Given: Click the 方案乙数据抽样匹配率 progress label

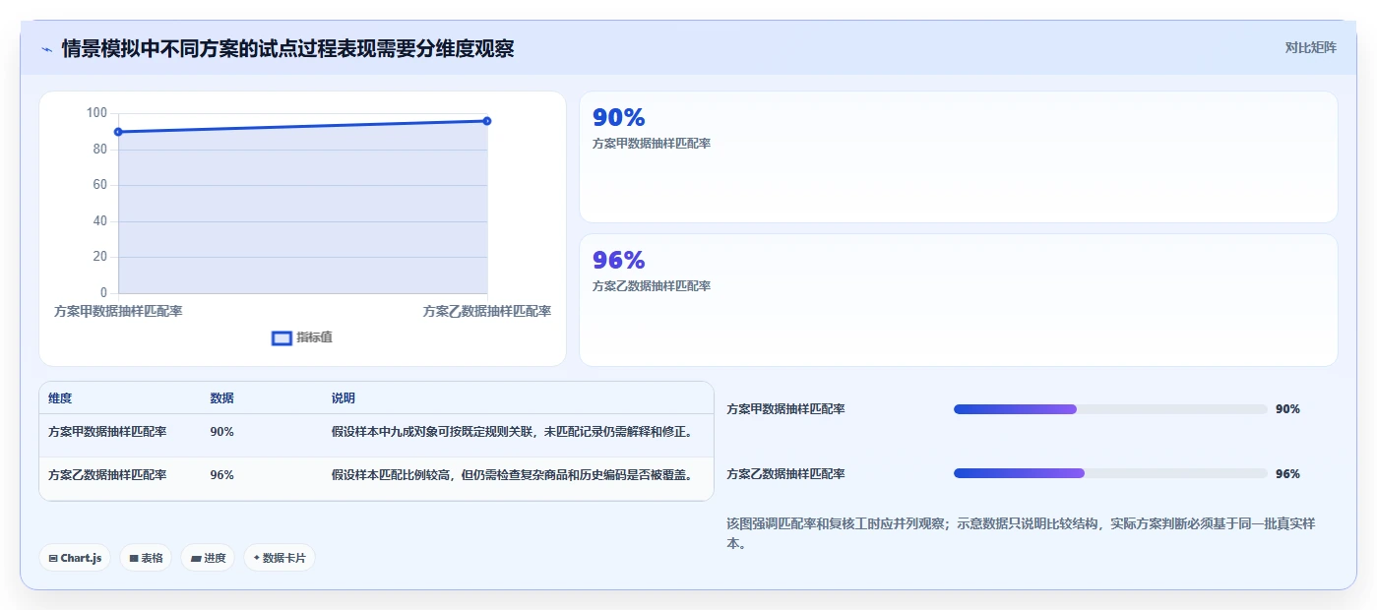Looking at the screenshot, I should click(785, 474).
